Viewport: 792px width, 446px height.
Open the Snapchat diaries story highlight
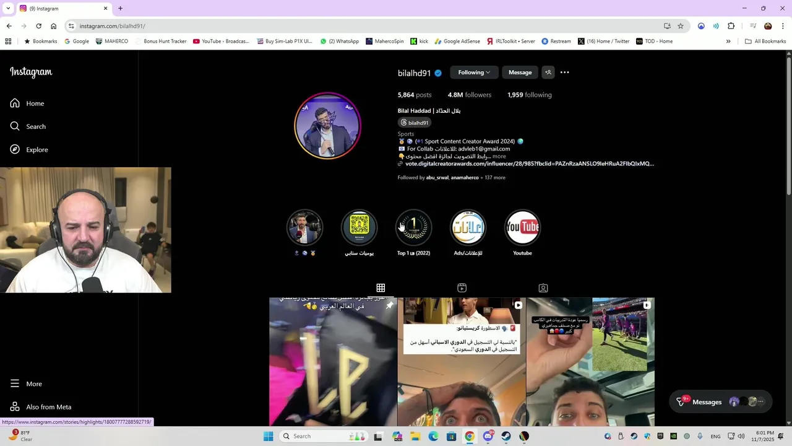[359, 227]
